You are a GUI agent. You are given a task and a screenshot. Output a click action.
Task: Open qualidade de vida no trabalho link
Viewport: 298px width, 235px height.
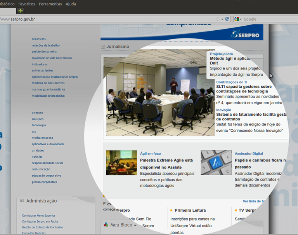click(x=52, y=58)
